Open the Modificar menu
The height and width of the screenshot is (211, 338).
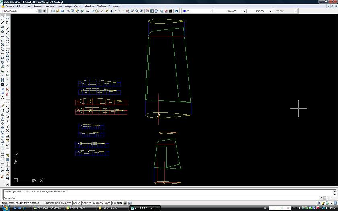coord(89,6)
